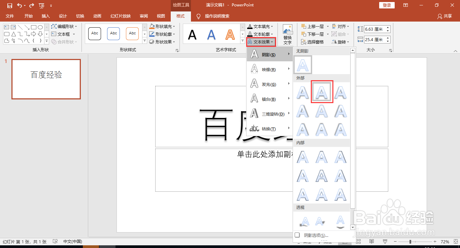Fit slide to current window icon
Screen dimensions: 460x248
tap(455, 242)
